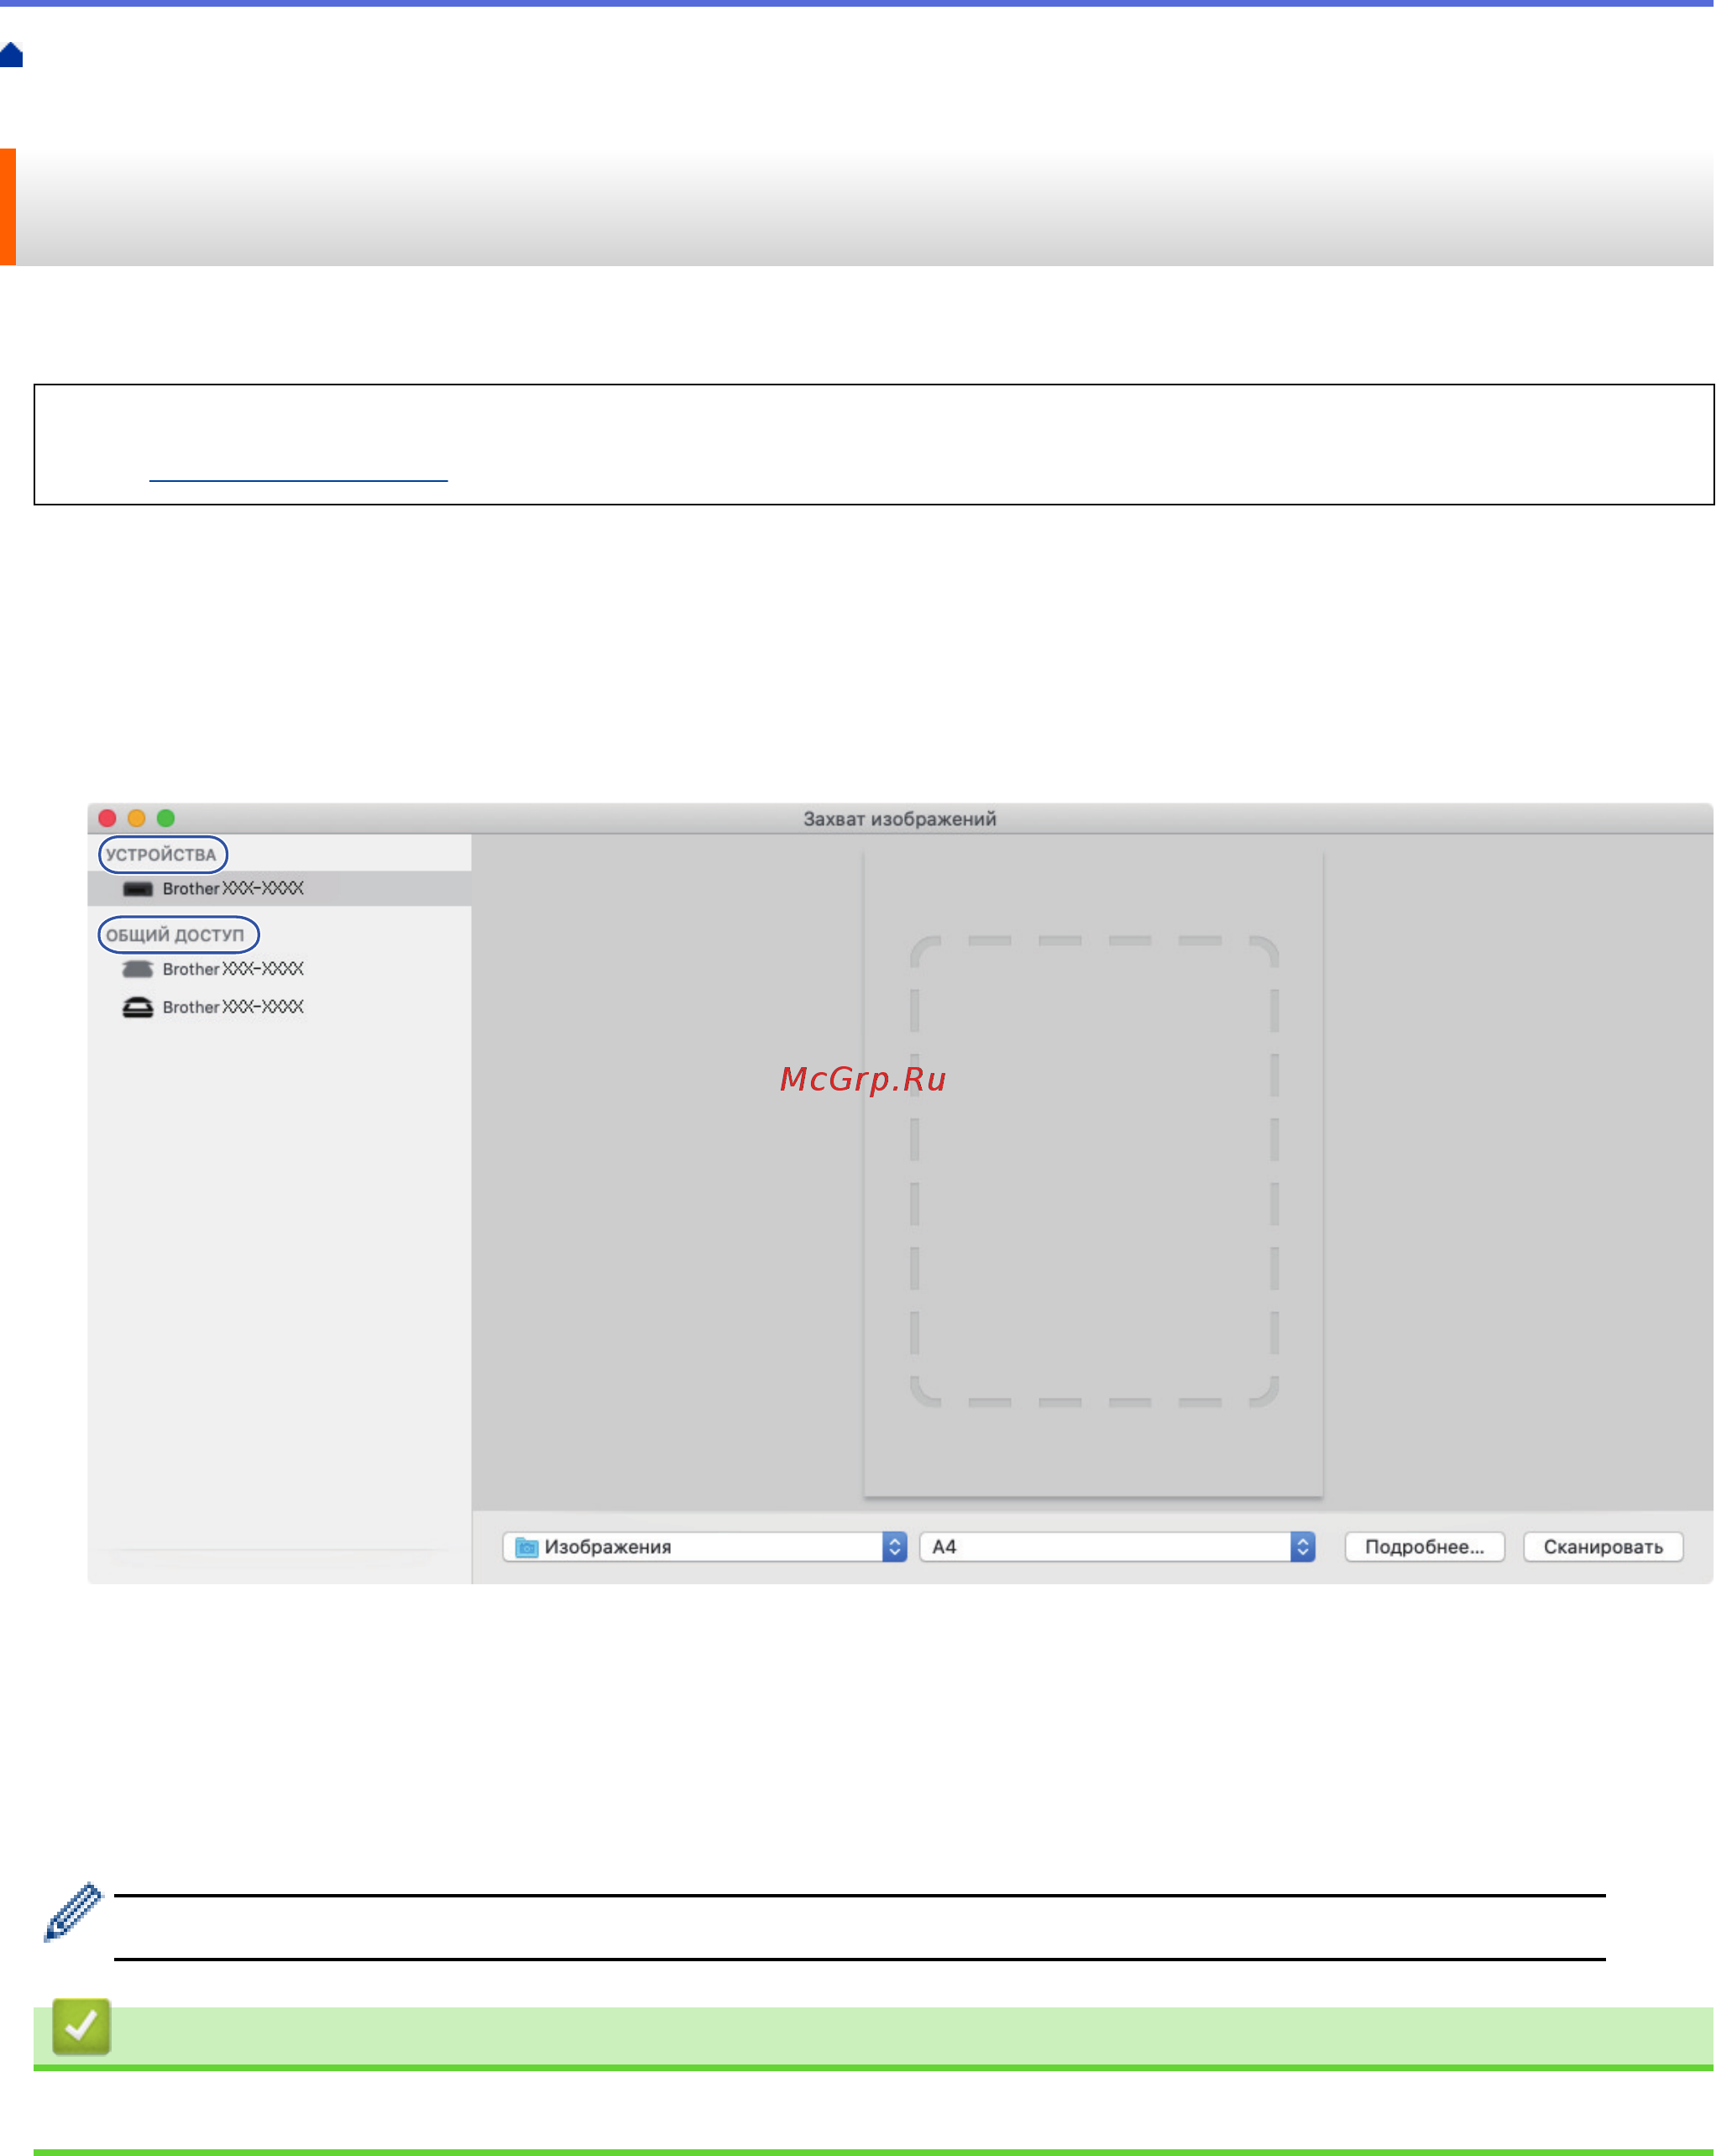Minimize window with the yellow button
The height and width of the screenshot is (2156, 1716).
pos(137,818)
